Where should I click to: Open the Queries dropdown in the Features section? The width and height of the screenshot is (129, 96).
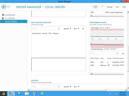[67, 87]
